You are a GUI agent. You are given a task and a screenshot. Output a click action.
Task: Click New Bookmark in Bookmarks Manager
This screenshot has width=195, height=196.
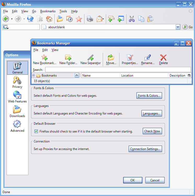(x=44, y=60)
